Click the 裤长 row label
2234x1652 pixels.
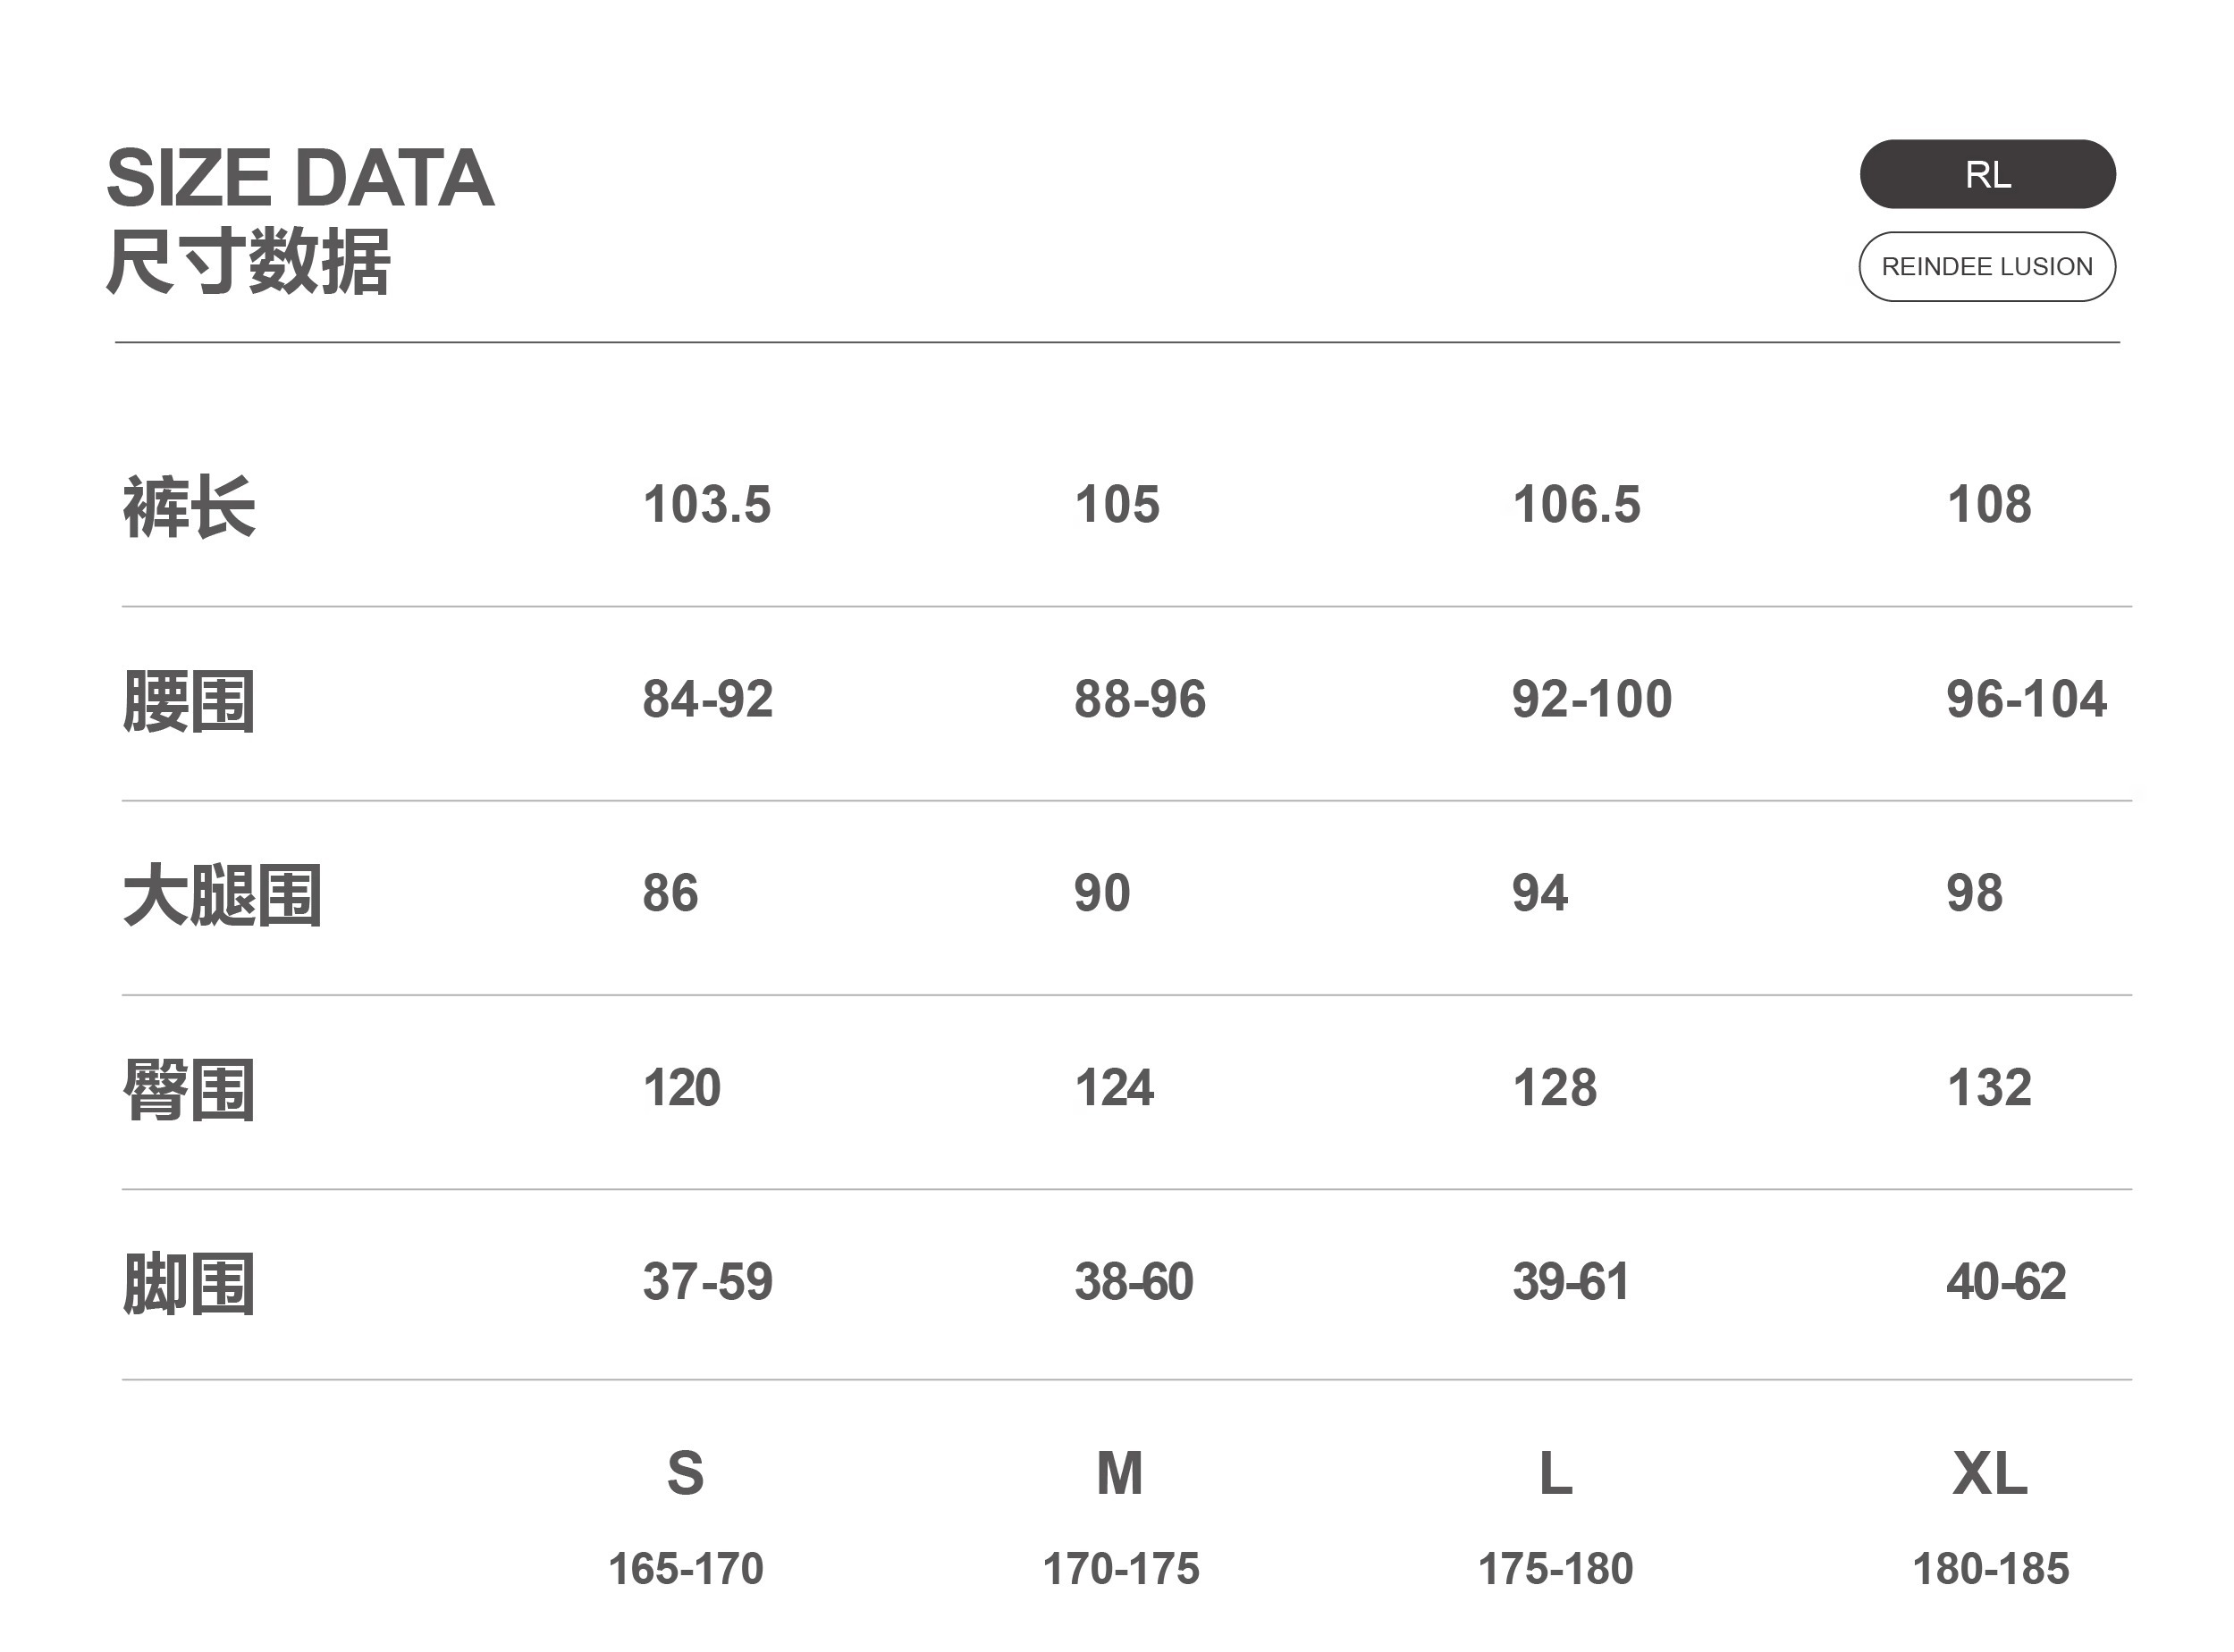click(x=190, y=507)
